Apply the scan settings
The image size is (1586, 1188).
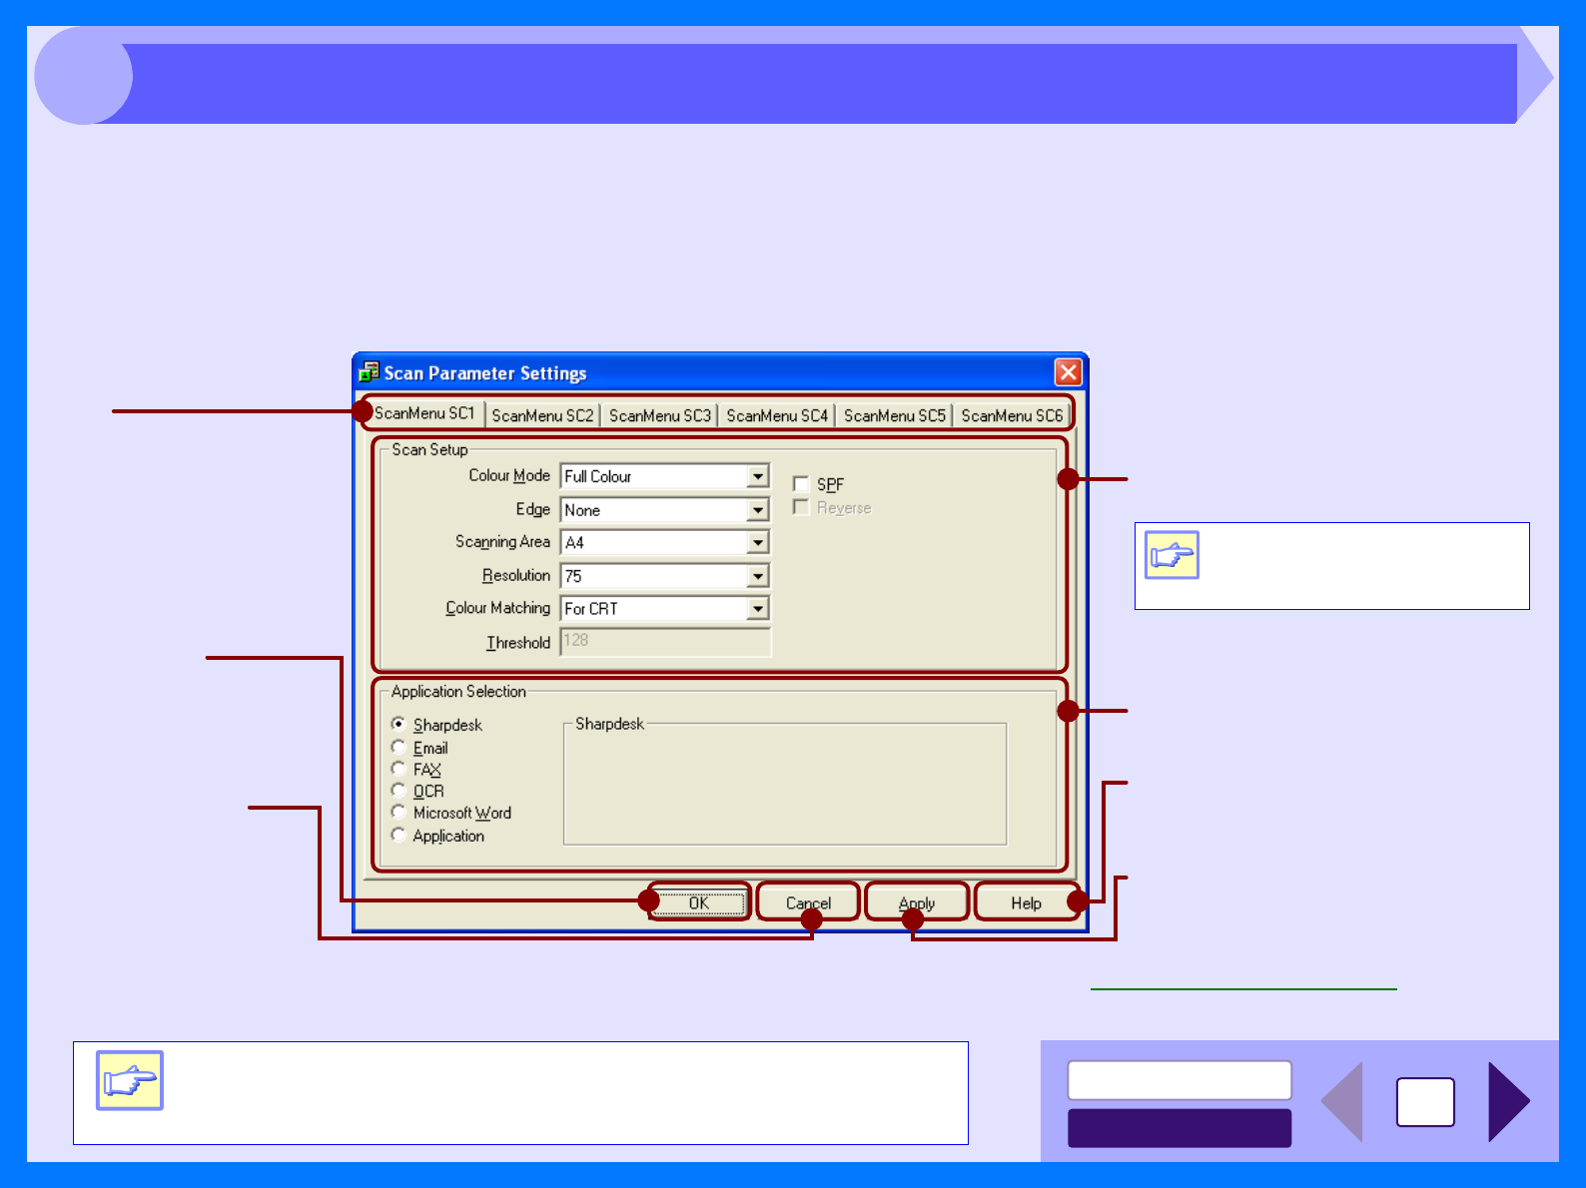[x=917, y=902]
